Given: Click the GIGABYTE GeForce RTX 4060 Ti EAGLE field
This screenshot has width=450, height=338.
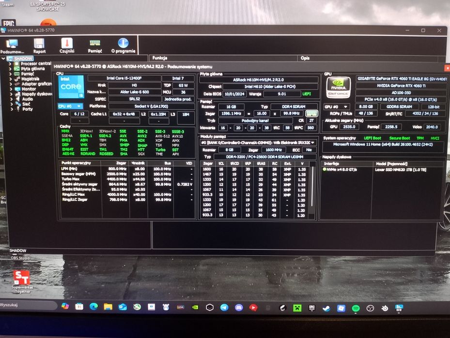Looking at the screenshot, I should click(402, 79).
